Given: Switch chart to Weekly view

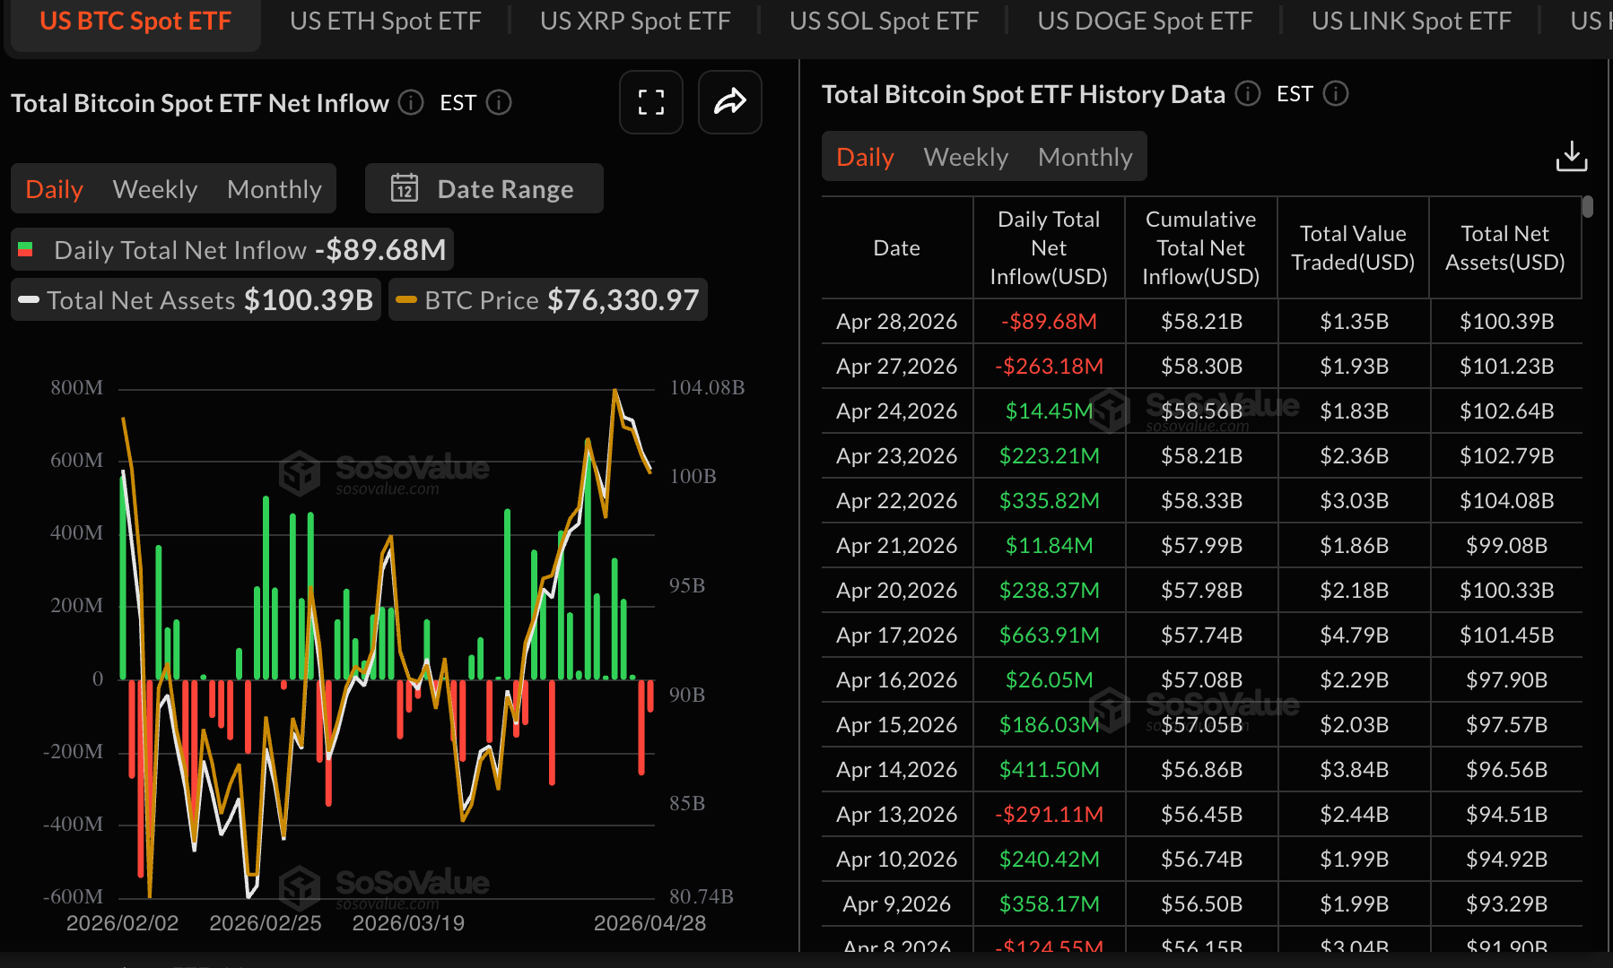Looking at the screenshot, I should point(155,189).
